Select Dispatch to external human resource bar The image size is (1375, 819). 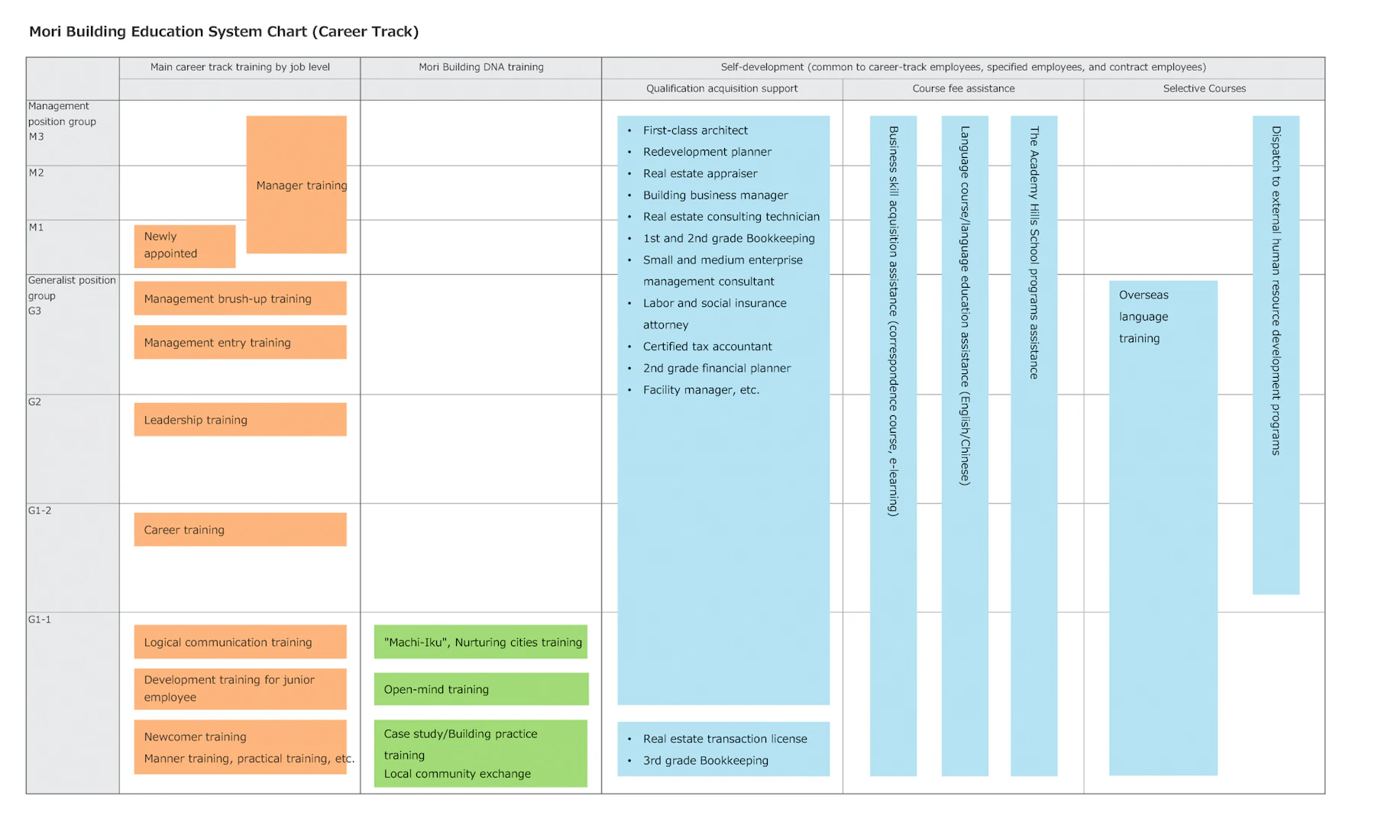pos(1276,355)
